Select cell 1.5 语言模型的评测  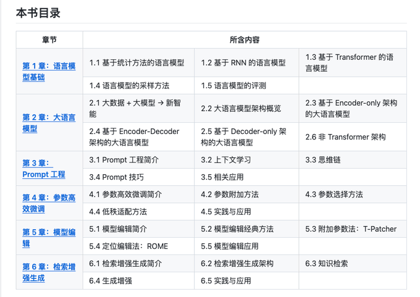pyautogui.click(x=246, y=86)
